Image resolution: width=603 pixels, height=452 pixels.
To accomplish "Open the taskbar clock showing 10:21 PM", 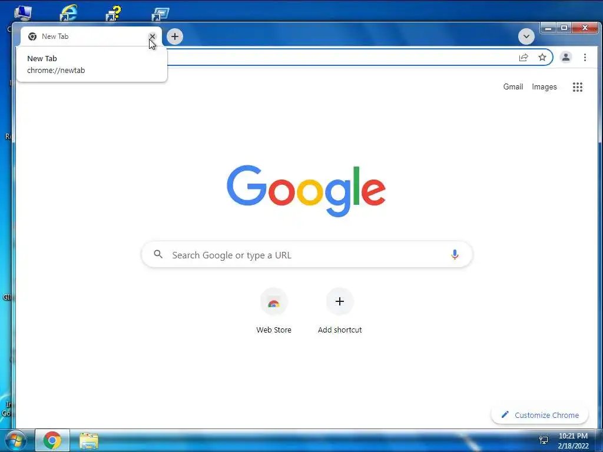I will (573, 441).
